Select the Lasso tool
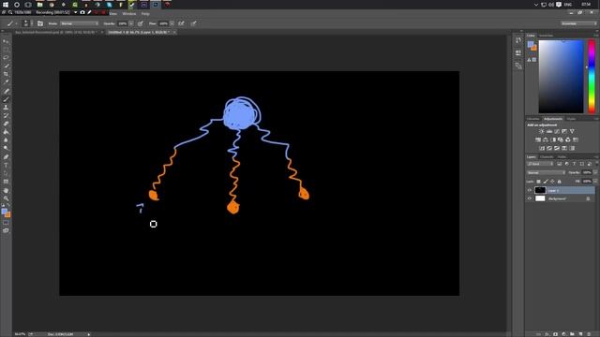 [6, 57]
